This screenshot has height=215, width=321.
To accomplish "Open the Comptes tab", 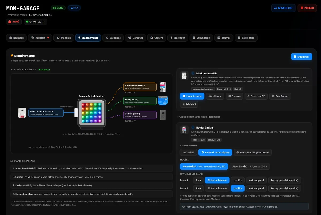I will pos(136,38).
